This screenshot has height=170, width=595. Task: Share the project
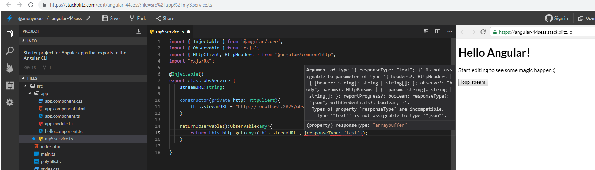[x=165, y=18]
